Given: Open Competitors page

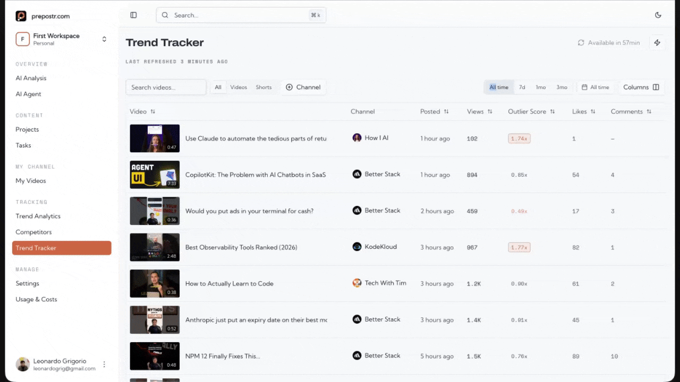Looking at the screenshot, I should pyautogui.click(x=62, y=232).
